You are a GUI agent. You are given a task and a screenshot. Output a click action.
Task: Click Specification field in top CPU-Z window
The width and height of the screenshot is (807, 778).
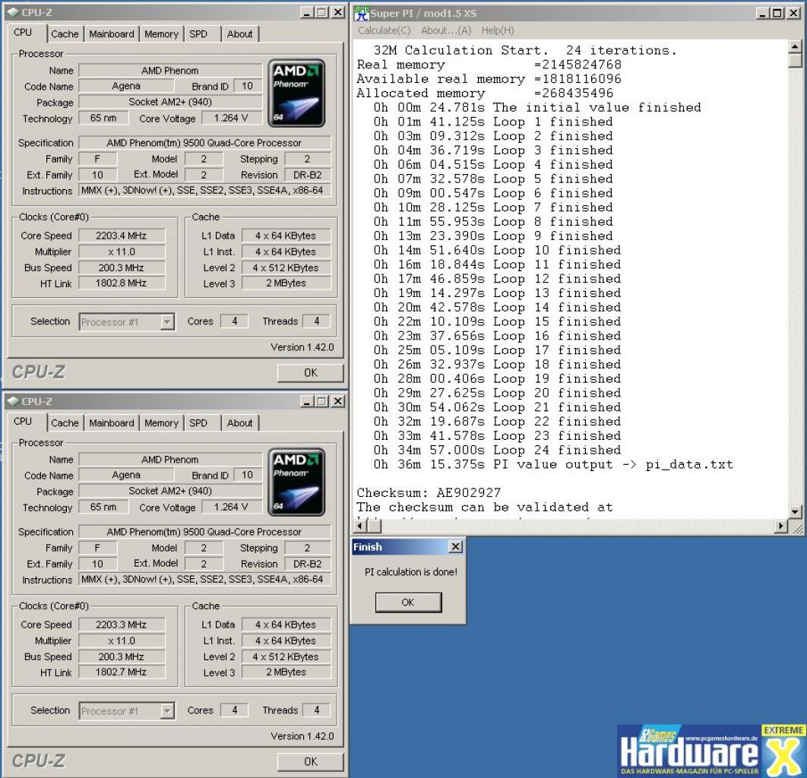pyautogui.click(x=204, y=143)
